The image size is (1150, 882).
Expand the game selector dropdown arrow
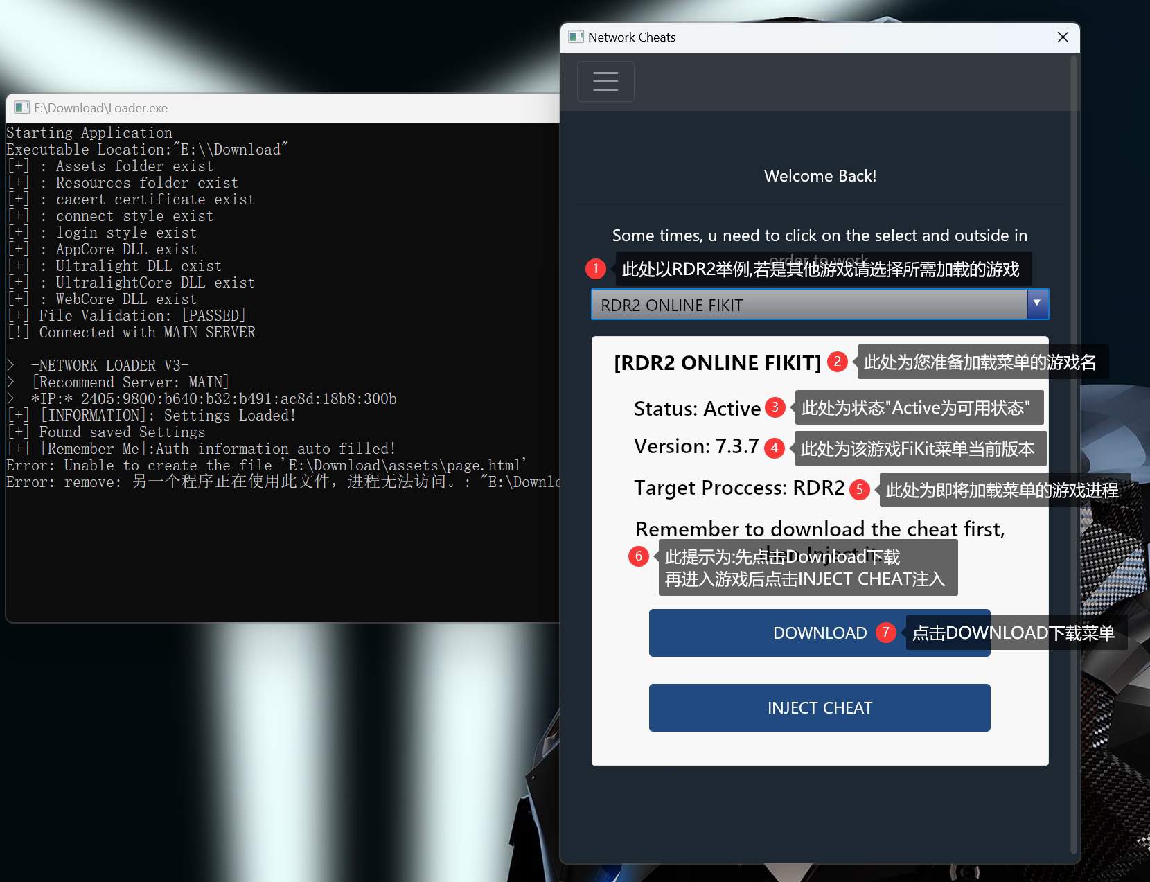pyautogui.click(x=1037, y=304)
